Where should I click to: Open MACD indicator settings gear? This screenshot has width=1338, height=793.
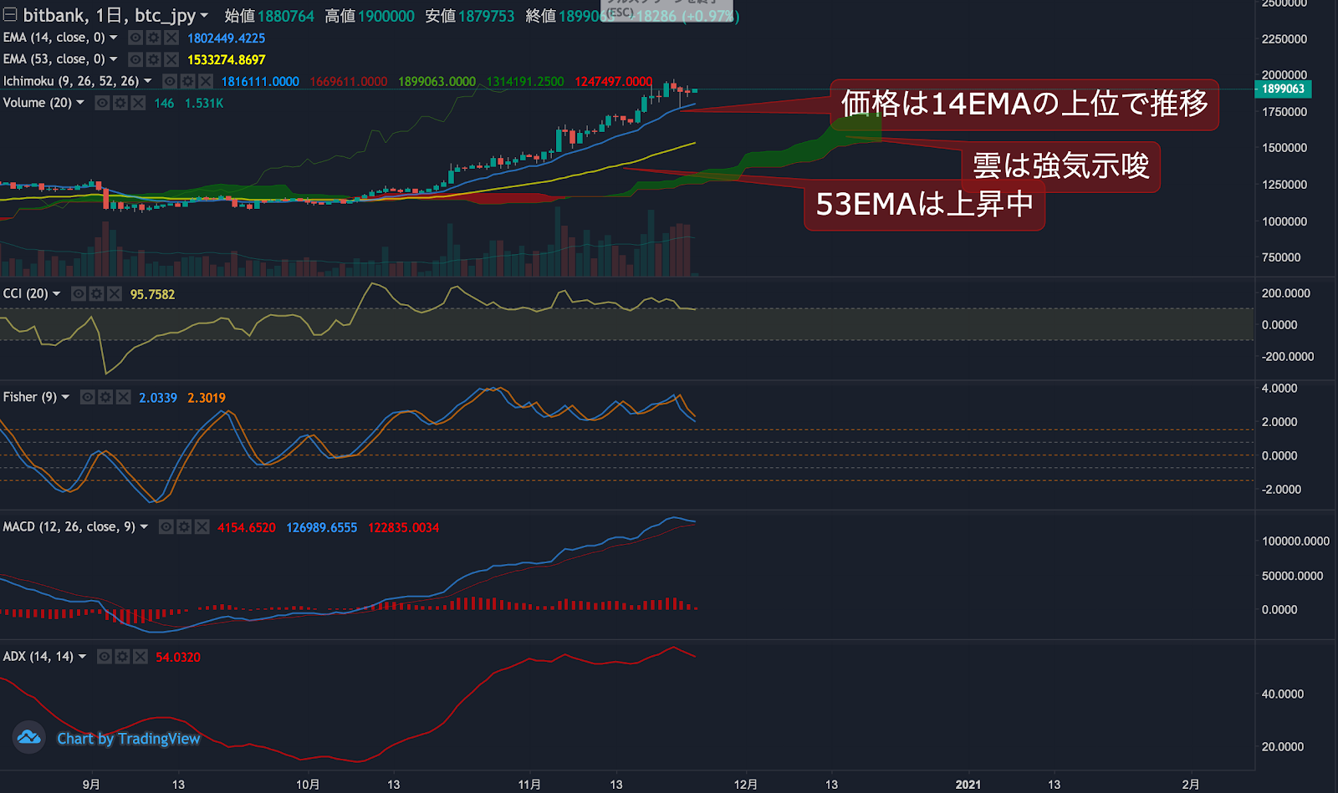point(184,526)
